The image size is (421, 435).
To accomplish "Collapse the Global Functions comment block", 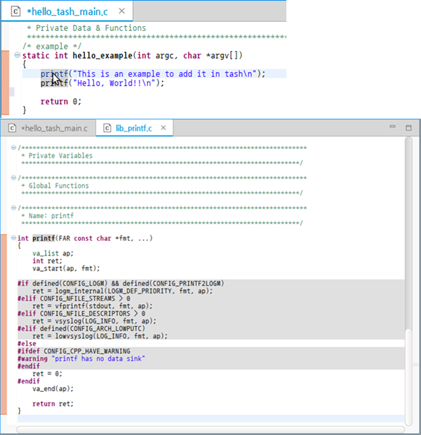I will pos(13,178).
